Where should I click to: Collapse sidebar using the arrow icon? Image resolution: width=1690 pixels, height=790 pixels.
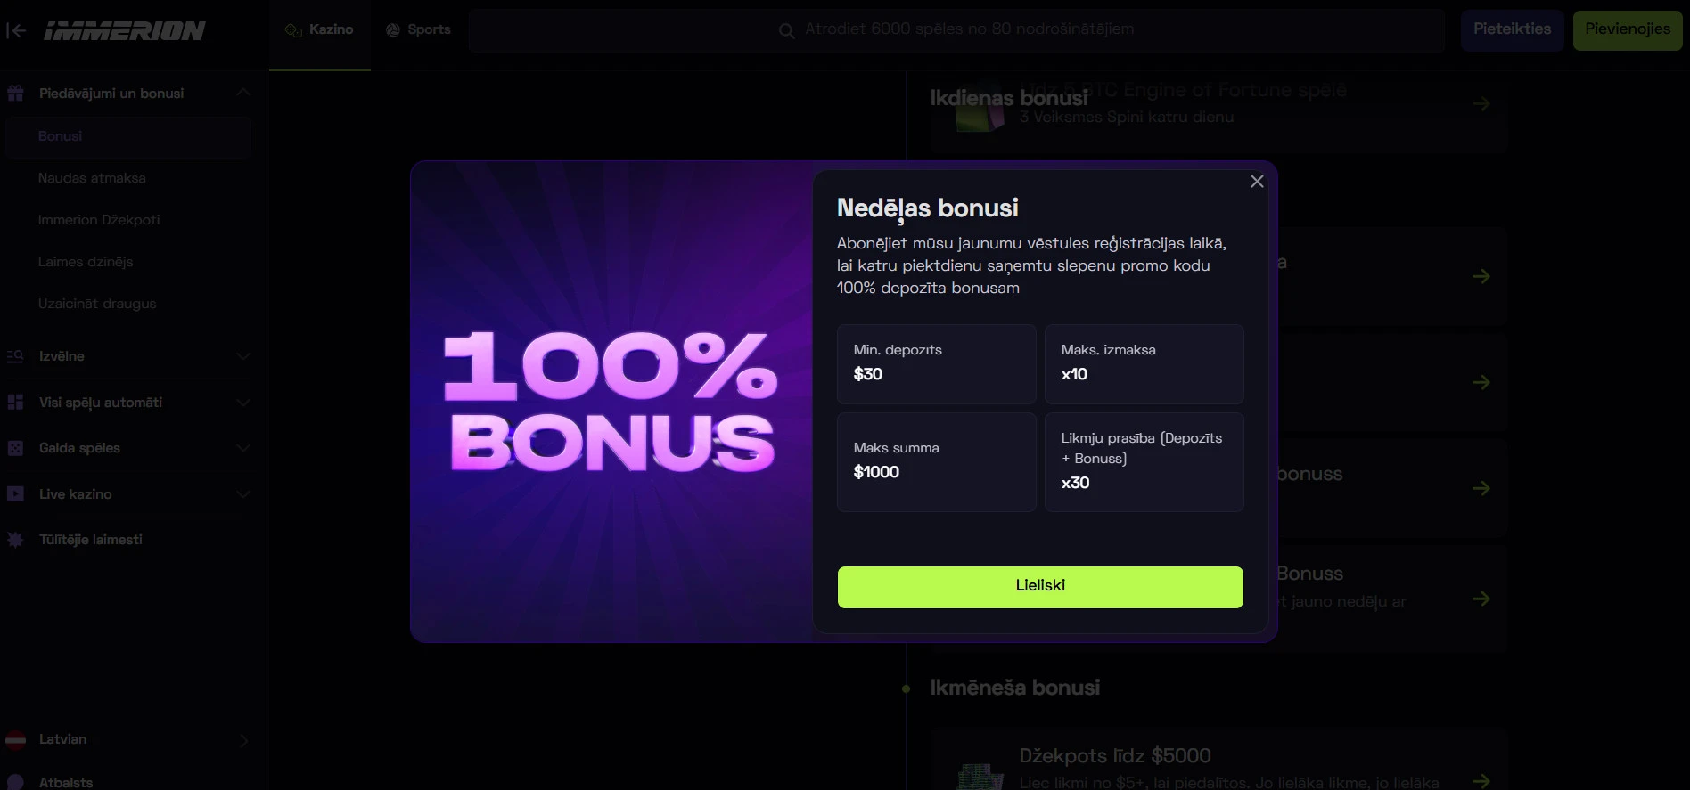pos(16,31)
